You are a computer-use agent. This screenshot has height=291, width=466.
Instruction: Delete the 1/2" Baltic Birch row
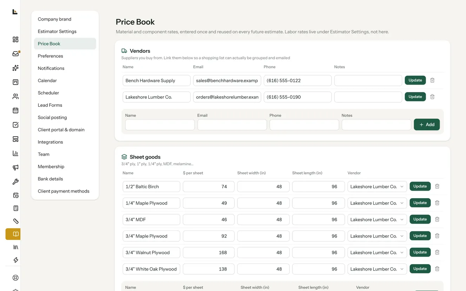click(437, 186)
